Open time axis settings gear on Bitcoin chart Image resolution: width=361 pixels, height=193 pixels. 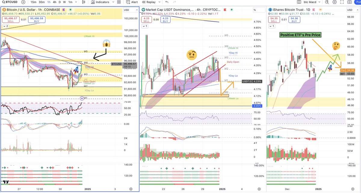pyautogui.click(x=131, y=189)
